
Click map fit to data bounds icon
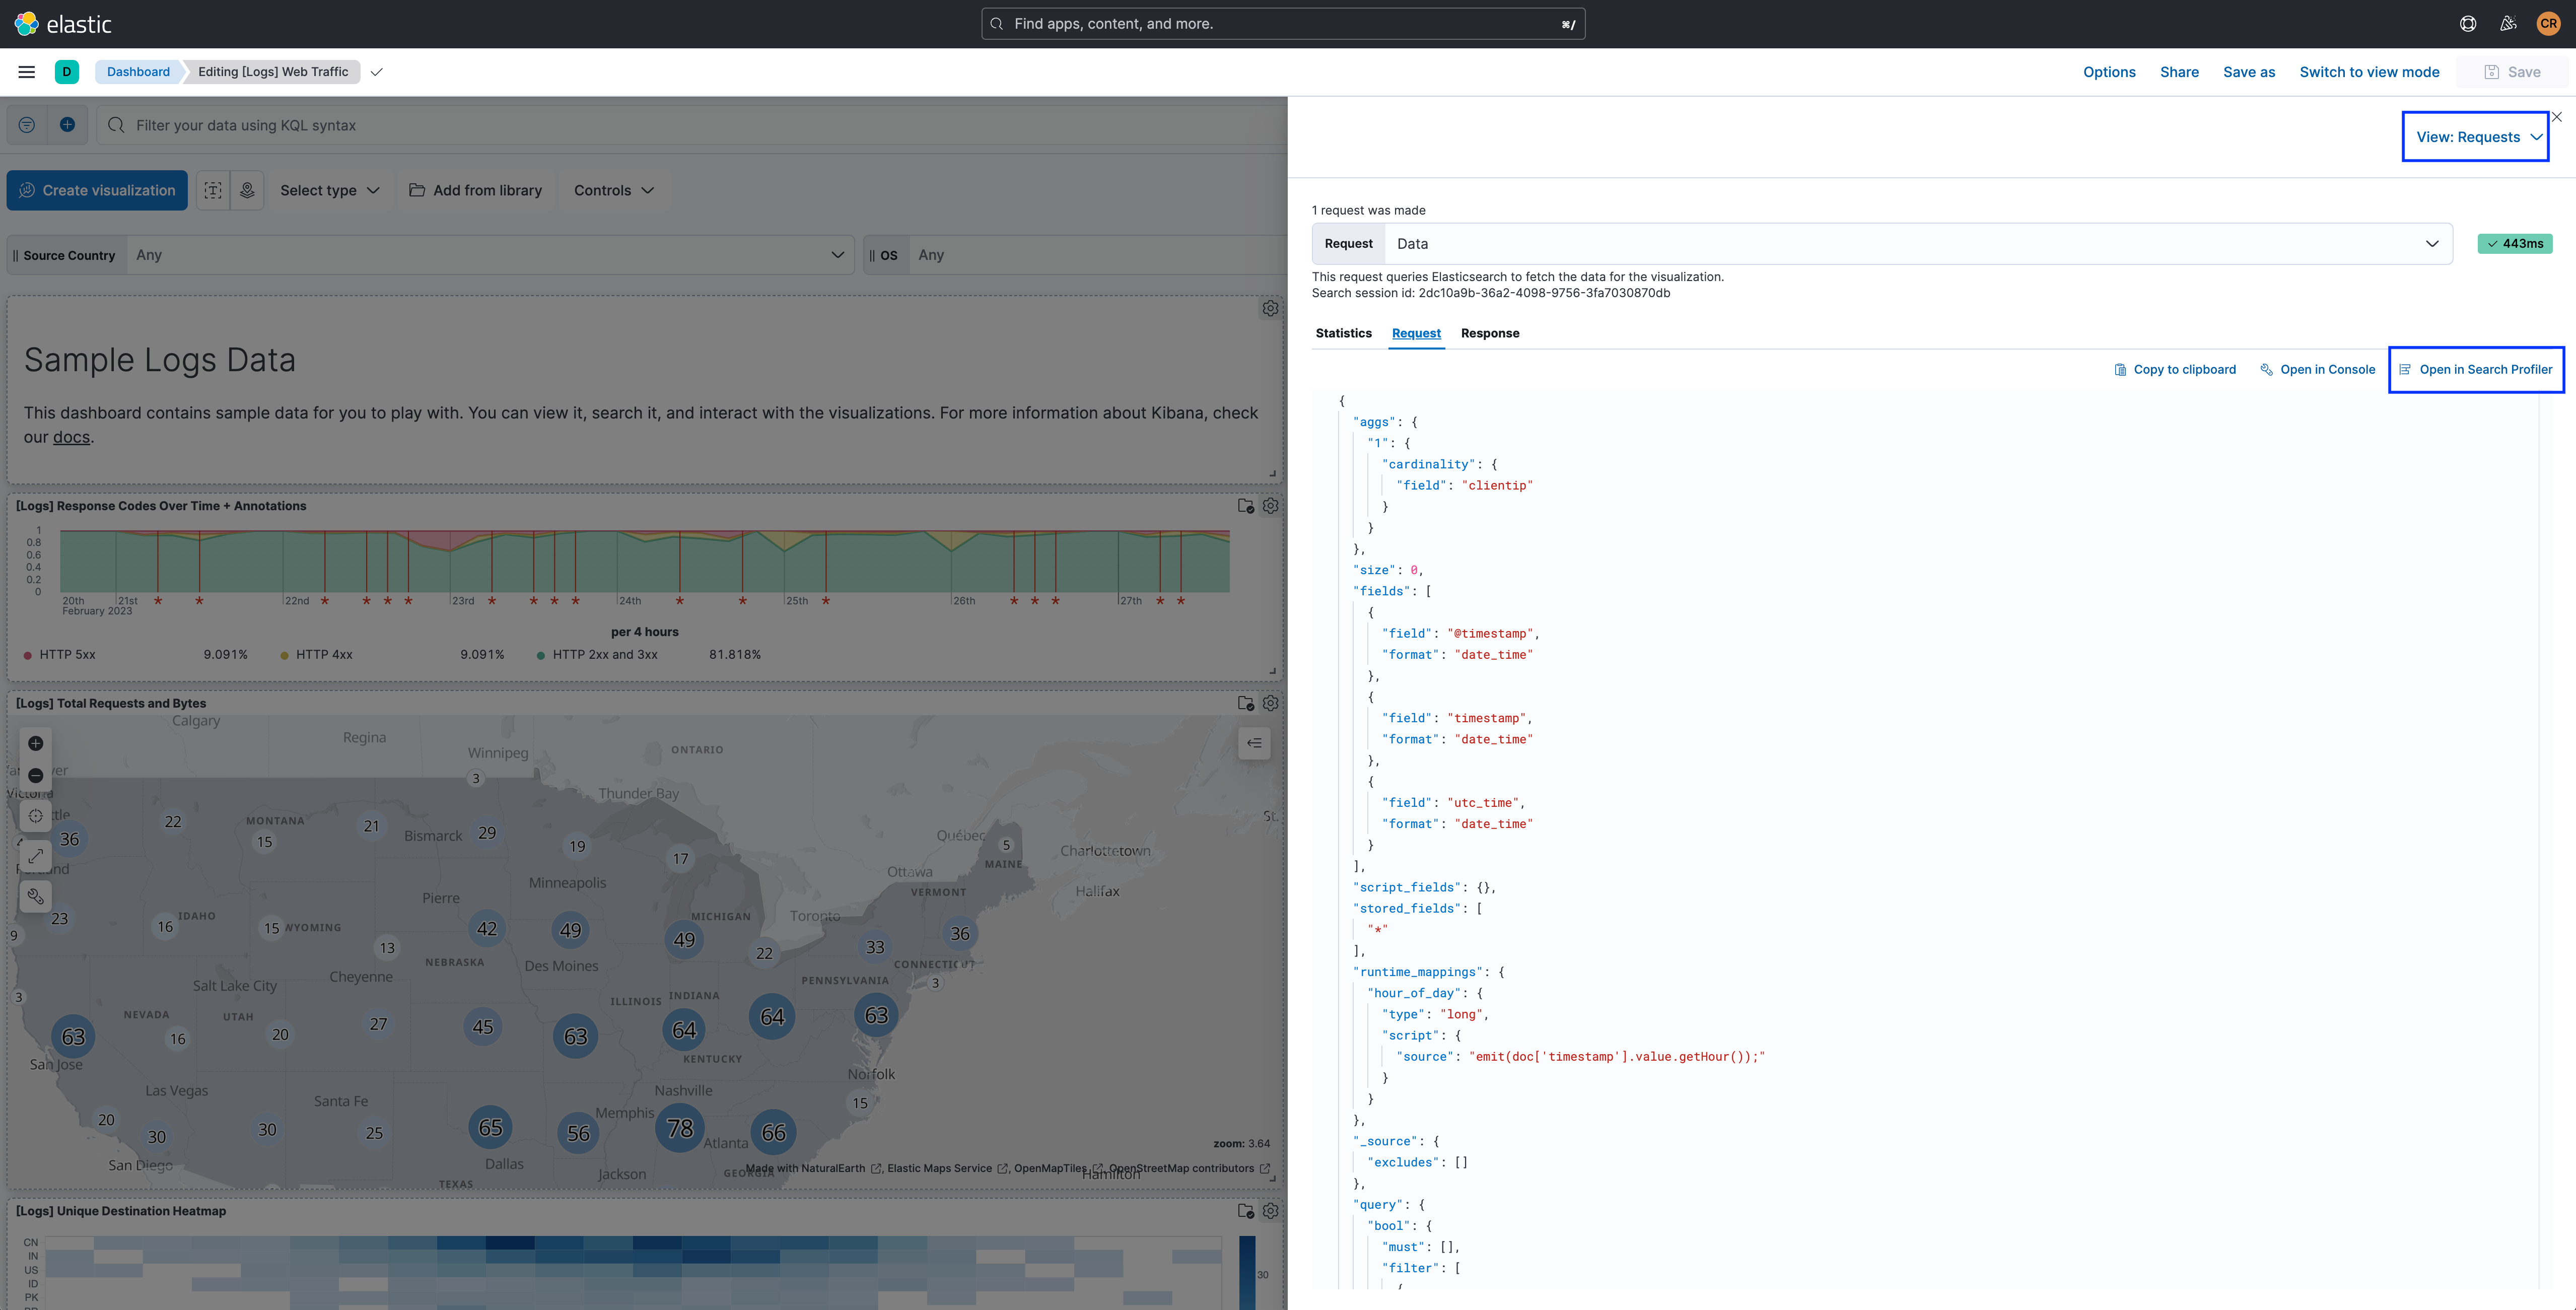coord(36,816)
